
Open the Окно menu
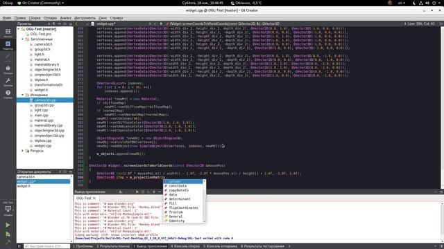(x=103, y=18)
